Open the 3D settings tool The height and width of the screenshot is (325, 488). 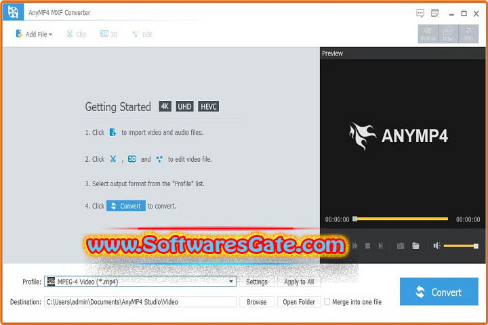pyautogui.click(x=109, y=34)
